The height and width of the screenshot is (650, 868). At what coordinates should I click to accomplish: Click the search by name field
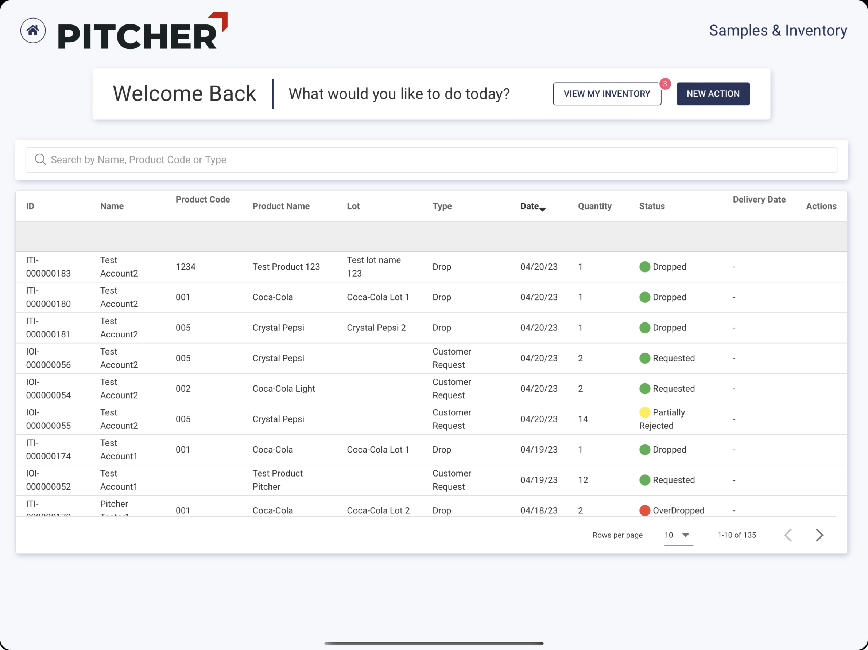point(432,160)
